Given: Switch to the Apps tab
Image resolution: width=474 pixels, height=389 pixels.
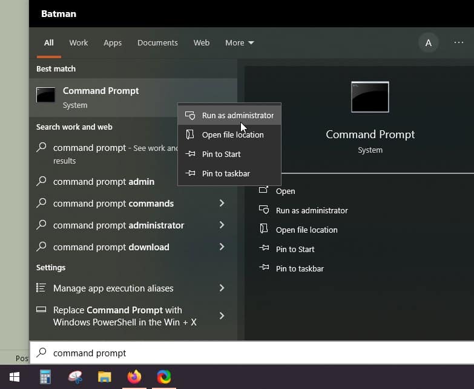Looking at the screenshot, I should pyautogui.click(x=113, y=42).
